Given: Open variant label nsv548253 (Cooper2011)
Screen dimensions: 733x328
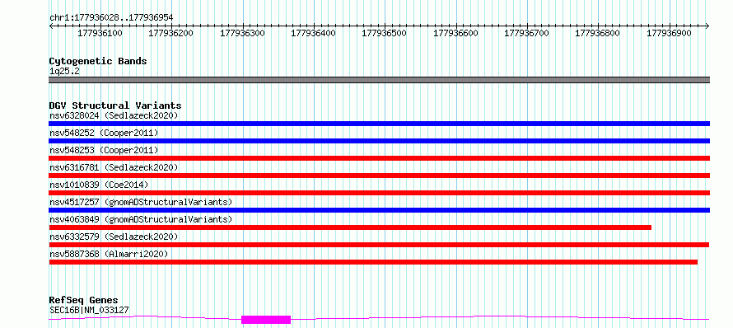Looking at the screenshot, I should point(104,150).
